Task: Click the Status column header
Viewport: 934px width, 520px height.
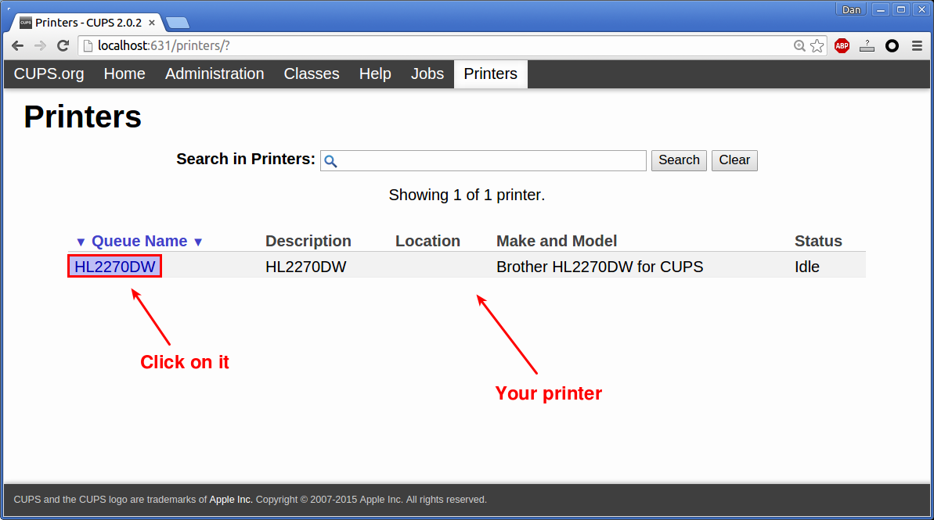Action: tap(818, 241)
